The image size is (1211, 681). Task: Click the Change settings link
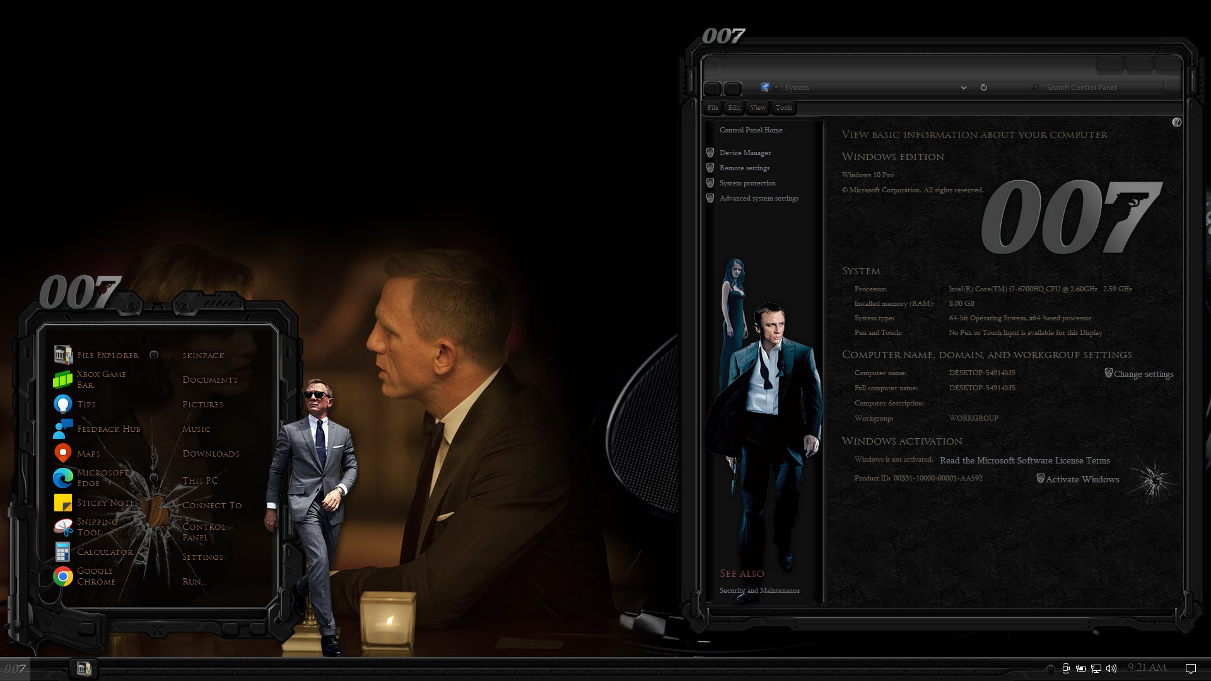point(1143,374)
